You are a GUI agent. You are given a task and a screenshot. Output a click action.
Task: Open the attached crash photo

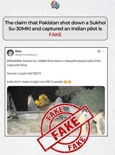[x=56, y=111]
